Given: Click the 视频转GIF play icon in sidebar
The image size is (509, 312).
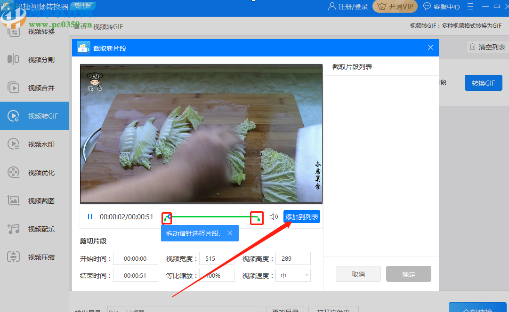Looking at the screenshot, I should (13, 116).
